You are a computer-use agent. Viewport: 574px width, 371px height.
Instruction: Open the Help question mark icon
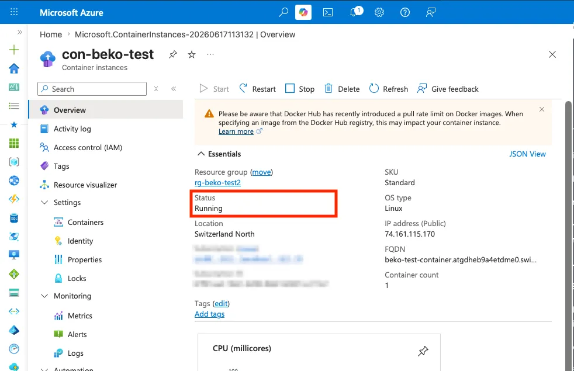click(405, 12)
